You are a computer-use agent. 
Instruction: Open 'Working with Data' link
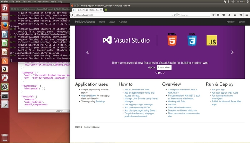point(177,102)
